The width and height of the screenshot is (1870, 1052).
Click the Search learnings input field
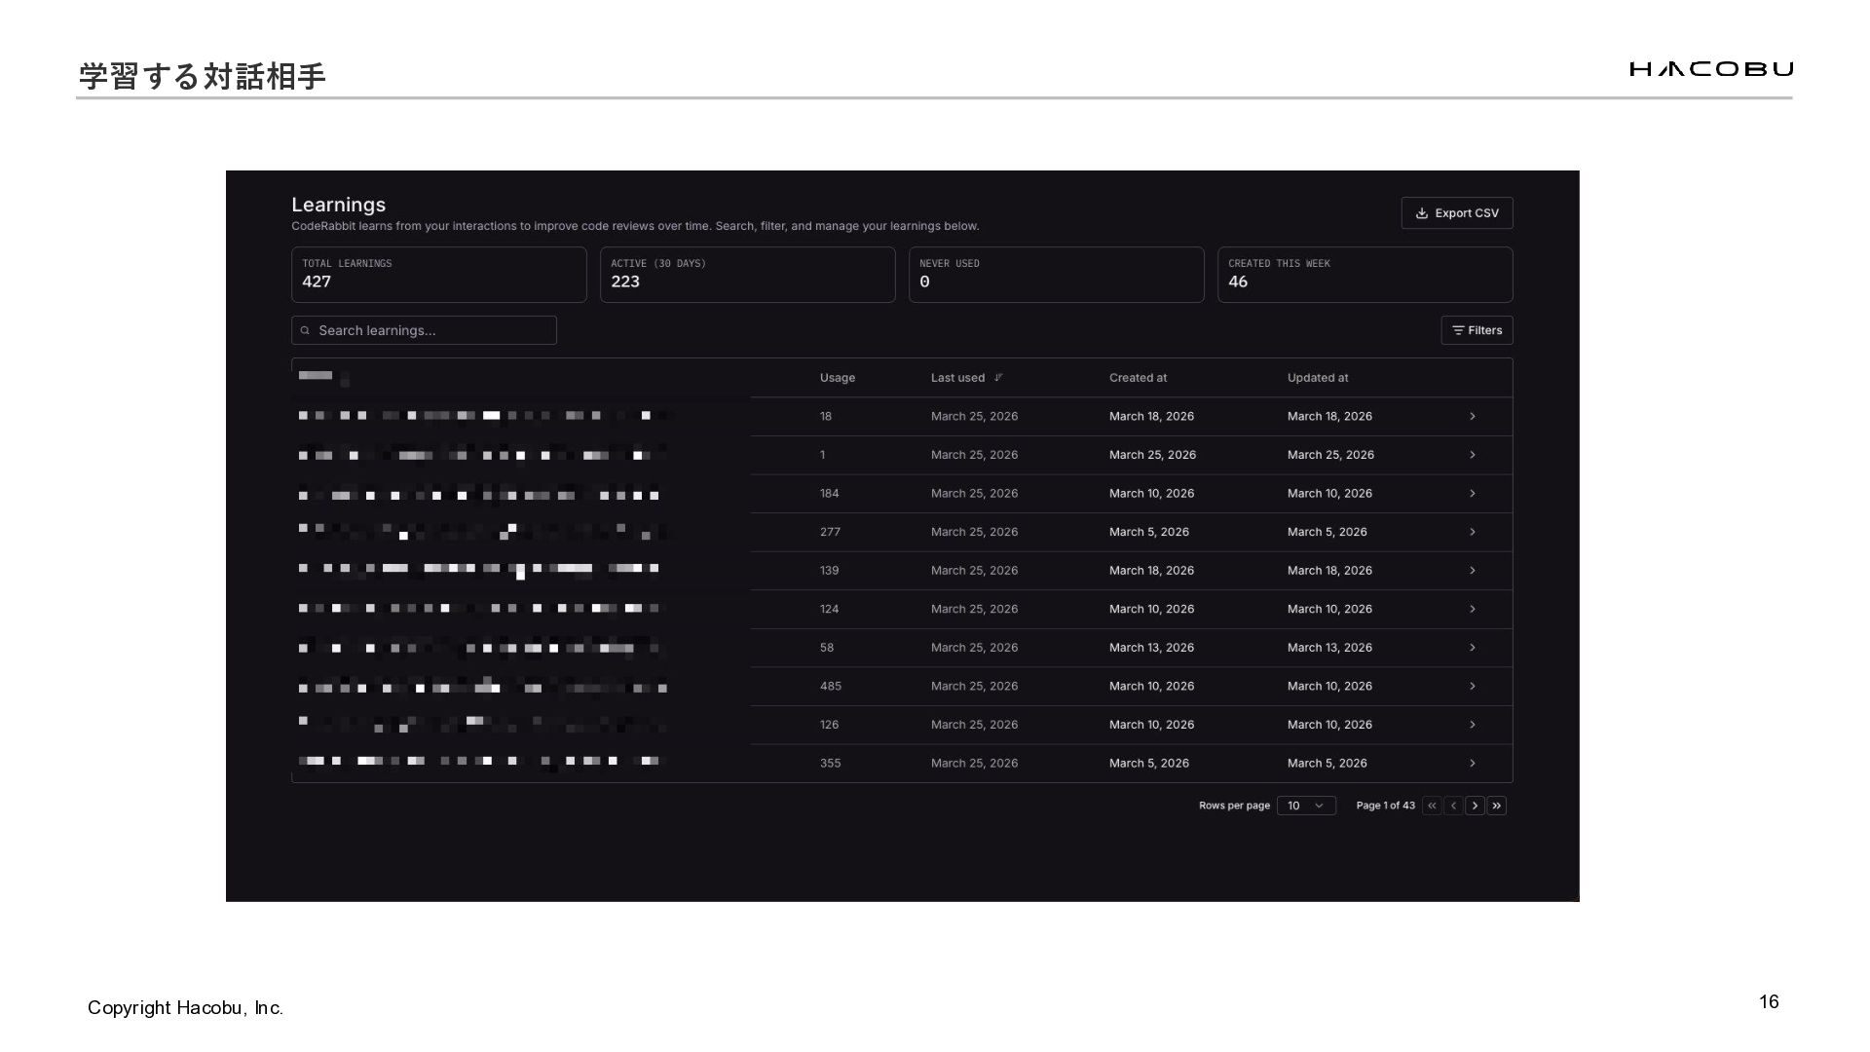point(429,330)
